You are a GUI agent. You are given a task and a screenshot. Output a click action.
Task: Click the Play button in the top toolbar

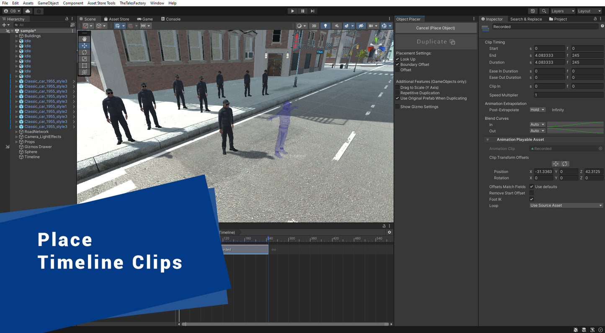(292, 11)
